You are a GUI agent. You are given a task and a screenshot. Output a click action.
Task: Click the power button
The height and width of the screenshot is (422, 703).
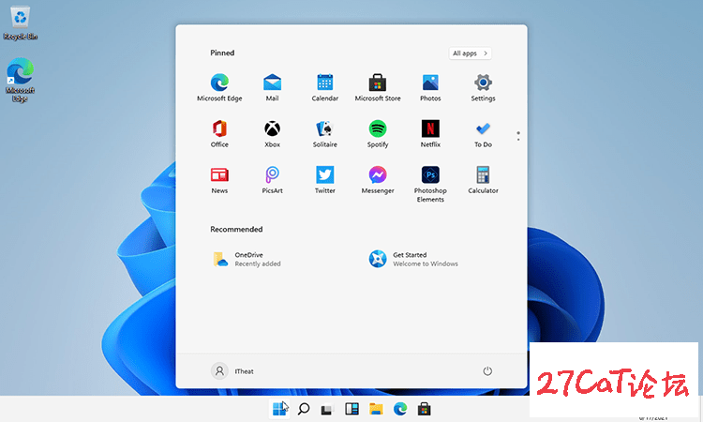[x=487, y=370]
